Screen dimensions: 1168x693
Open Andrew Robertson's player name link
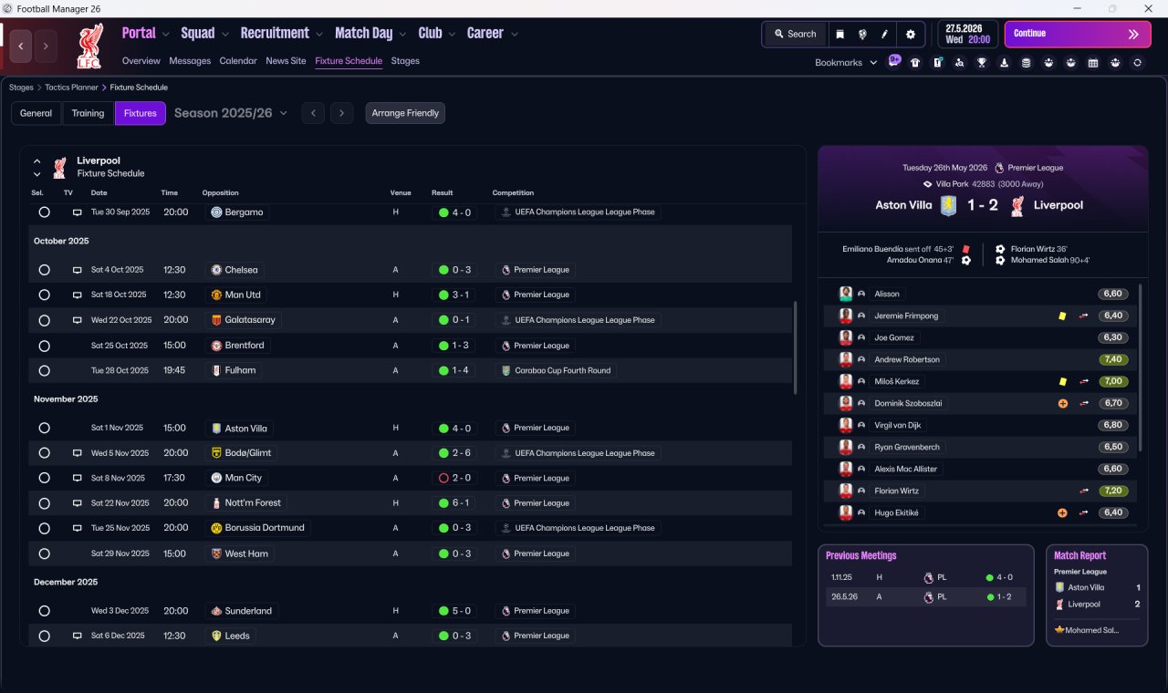[x=907, y=359]
